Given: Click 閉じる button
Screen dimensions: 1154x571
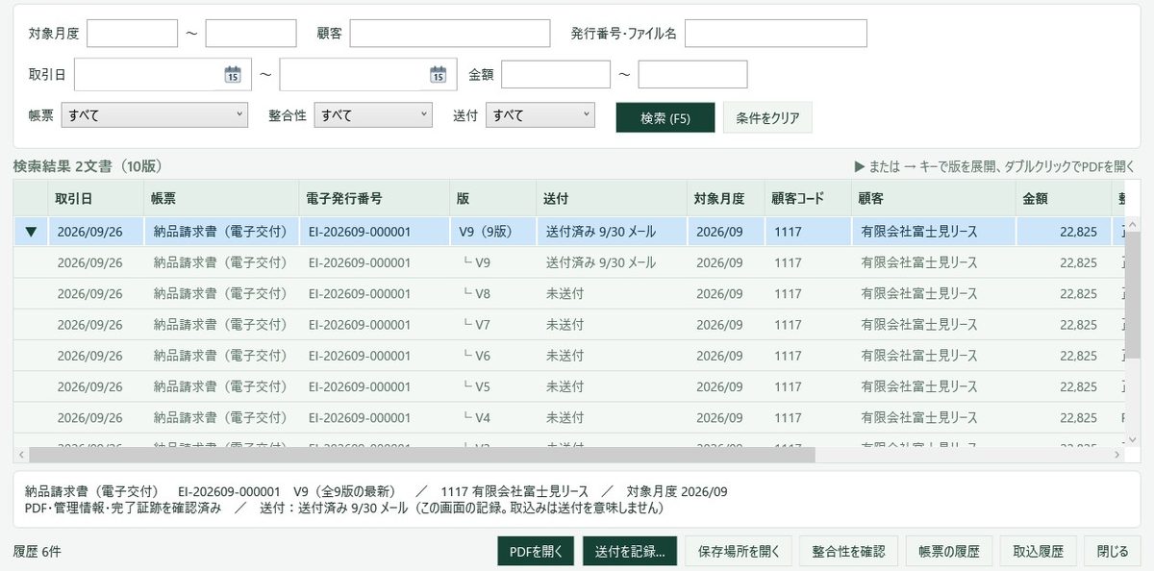Looking at the screenshot, I should pos(1113,552).
